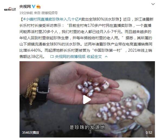Collapse post with 收起全文
159x140 pixels.
[x=94, y=57]
